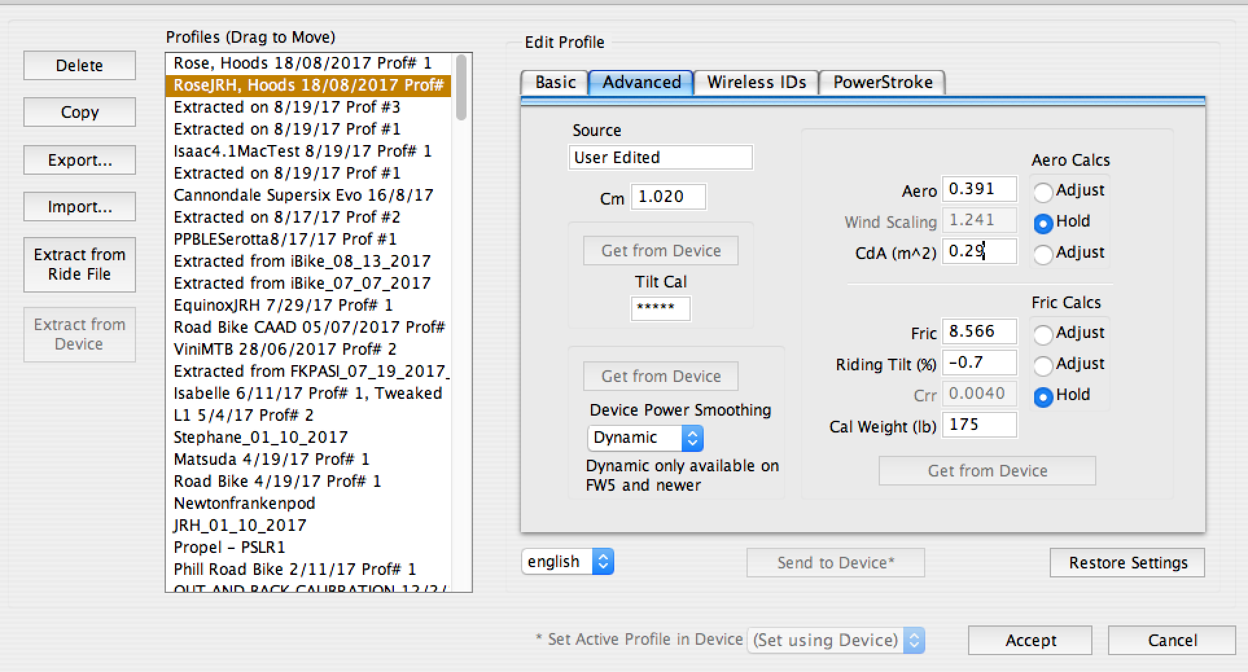1248x672 pixels.
Task: Select the CdA Adjust radio button
Action: tap(1043, 254)
